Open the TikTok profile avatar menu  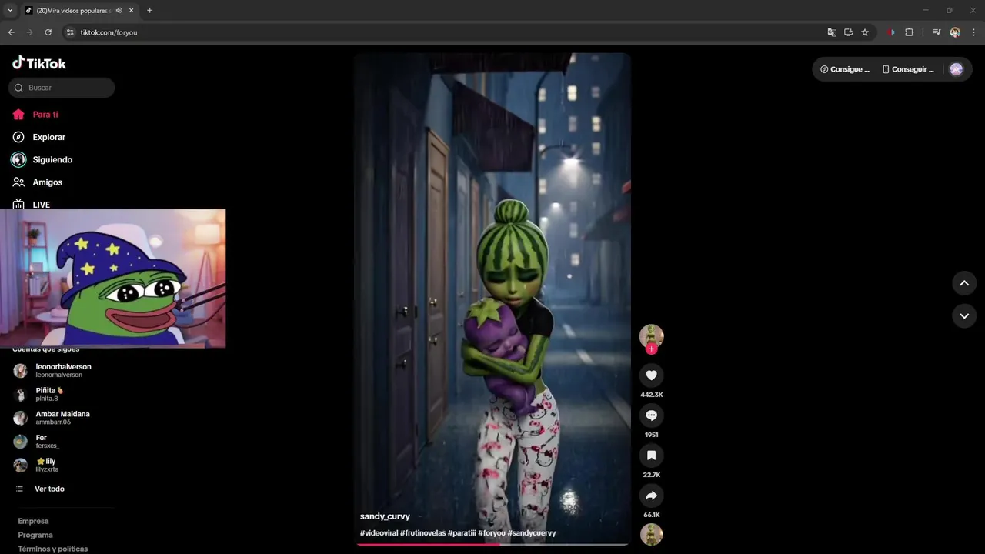957,69
